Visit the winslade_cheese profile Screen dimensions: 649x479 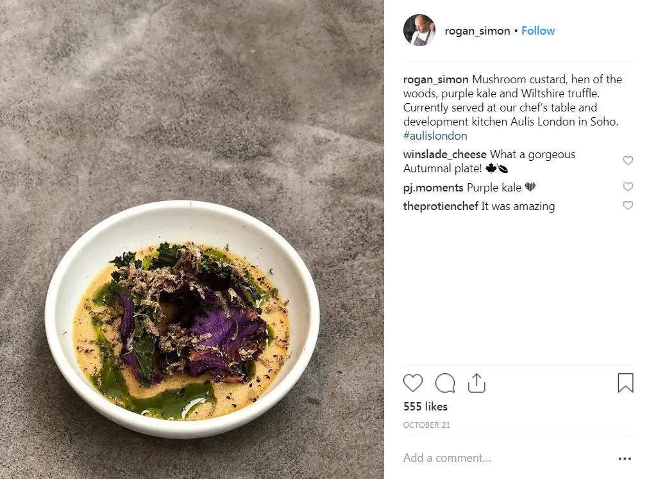point(444,154)
